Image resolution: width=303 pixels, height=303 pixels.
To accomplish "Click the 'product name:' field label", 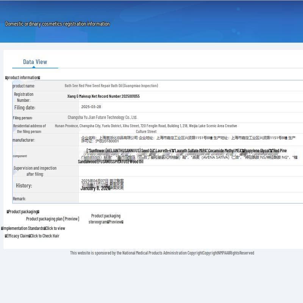I will tap(24, 86).
